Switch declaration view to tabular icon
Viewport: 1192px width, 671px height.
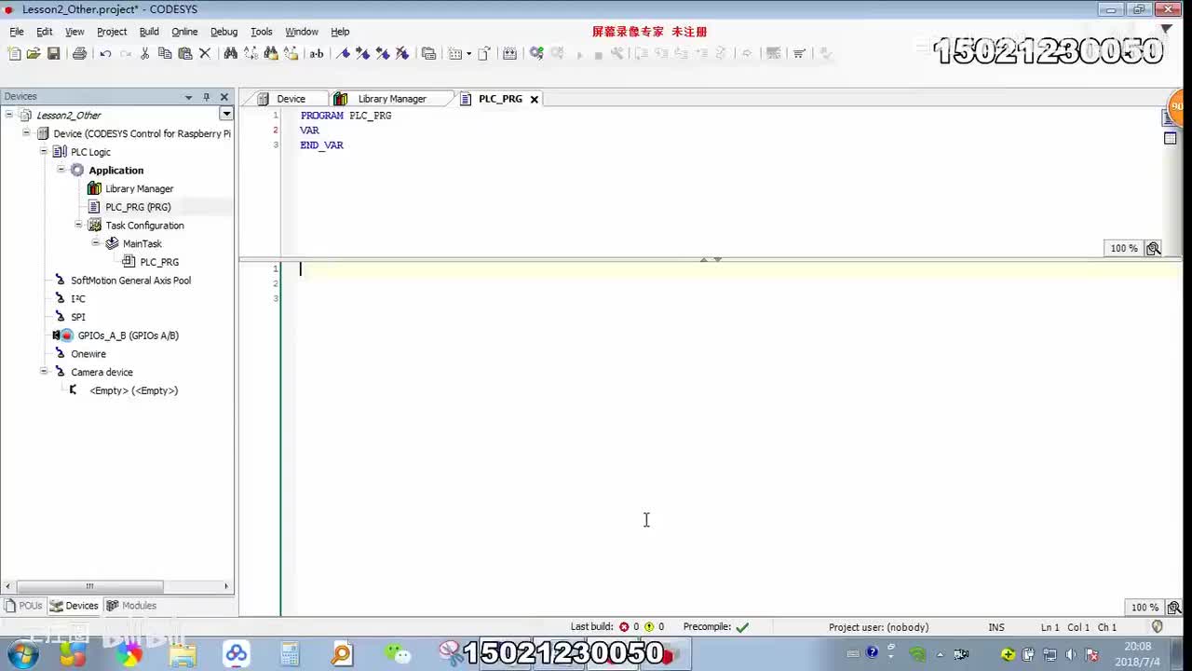pos(1171,138)
